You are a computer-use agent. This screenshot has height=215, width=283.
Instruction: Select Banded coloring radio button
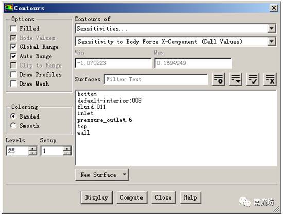click(13, 117)
